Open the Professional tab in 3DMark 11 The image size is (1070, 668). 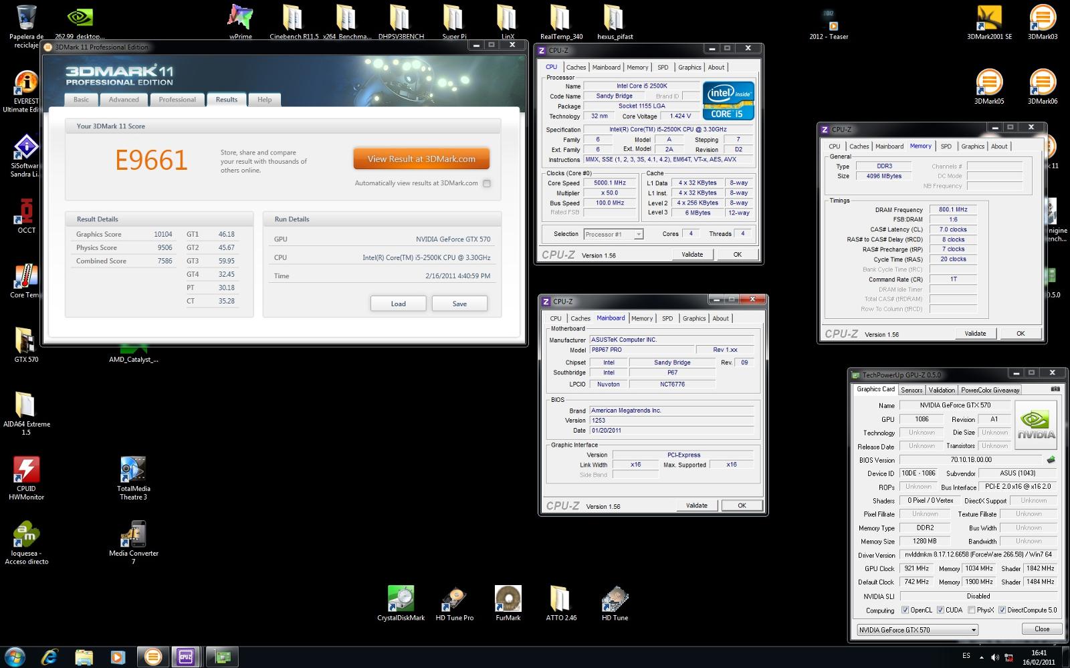click(x=177, y=100)
